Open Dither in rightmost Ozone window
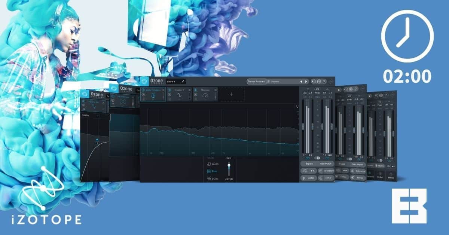This screenshot has height=235, width=449. click(x=391, y=177)
